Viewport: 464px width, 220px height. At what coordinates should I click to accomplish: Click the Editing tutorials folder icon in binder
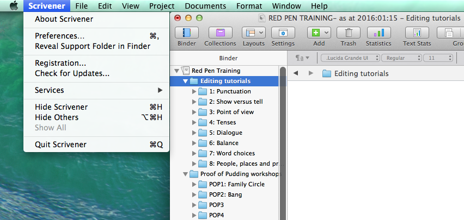coord(194,81)
